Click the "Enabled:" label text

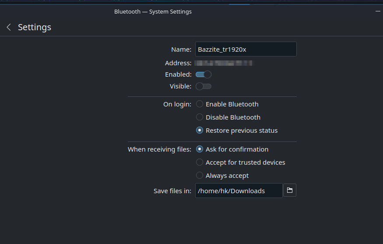point(178,74)
